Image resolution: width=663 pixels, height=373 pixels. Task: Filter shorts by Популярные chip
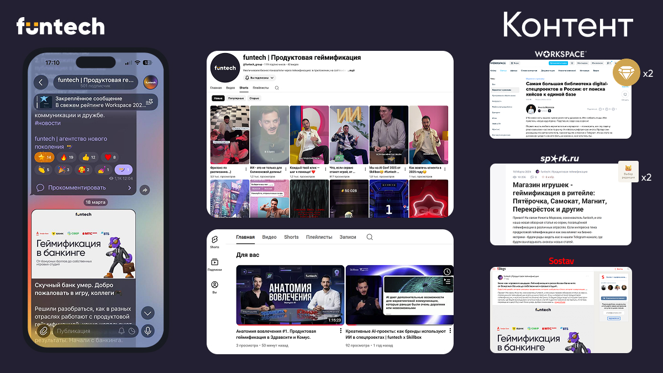(x=236, y=98)
